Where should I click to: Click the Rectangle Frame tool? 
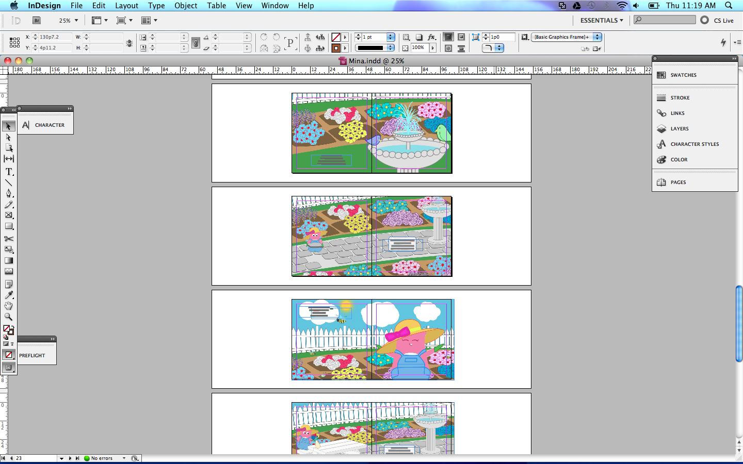(x=9, y=216)
